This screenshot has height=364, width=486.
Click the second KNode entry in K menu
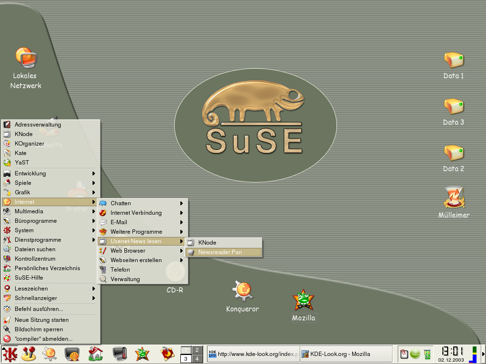(51, 134)
